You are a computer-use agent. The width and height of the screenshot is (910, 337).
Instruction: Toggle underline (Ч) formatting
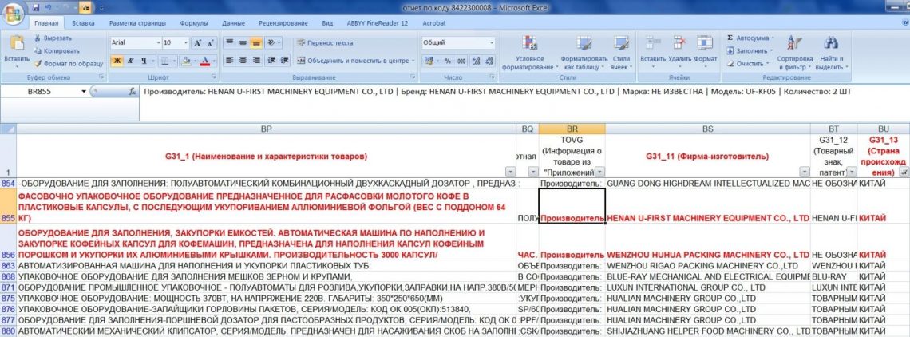pos(144,61)
